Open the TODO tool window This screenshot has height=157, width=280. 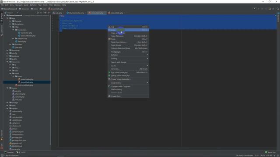[x=21, y=152]
